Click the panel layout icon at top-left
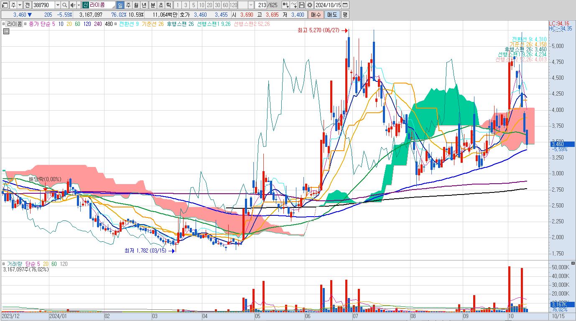This screenshot has height=321, width=576. pyautogui.click(x=4, y=5)
